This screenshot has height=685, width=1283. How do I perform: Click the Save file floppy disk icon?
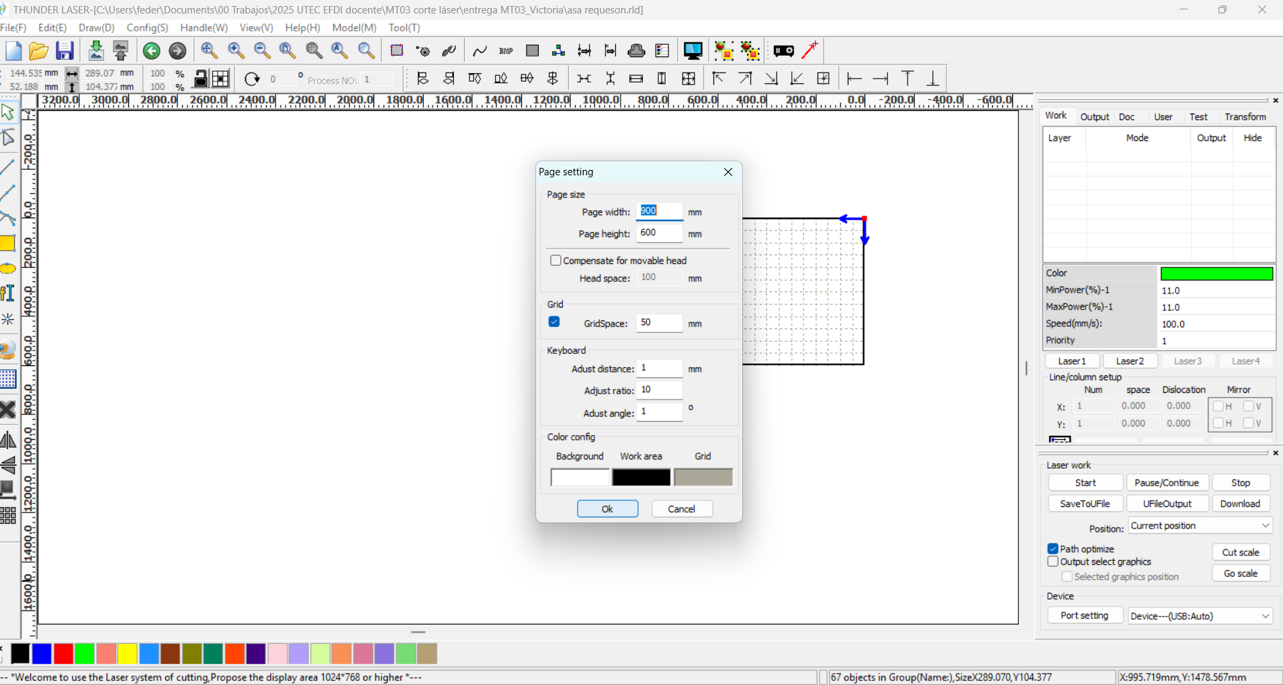click(64, 51)
